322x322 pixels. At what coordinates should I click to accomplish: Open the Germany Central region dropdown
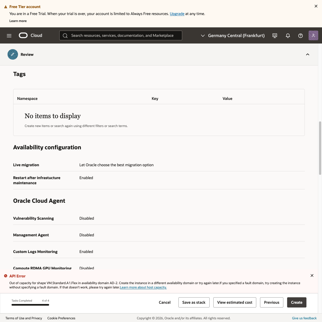click(233, 35)
